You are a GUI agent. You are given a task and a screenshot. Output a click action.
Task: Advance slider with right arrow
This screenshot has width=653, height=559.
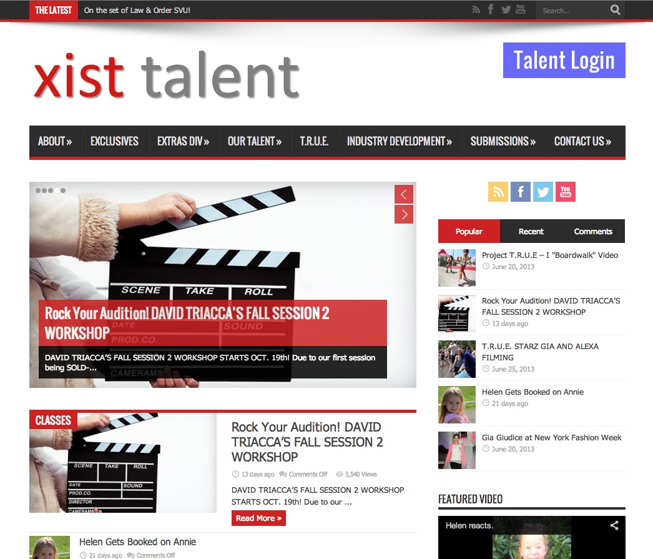pos(403,214)
